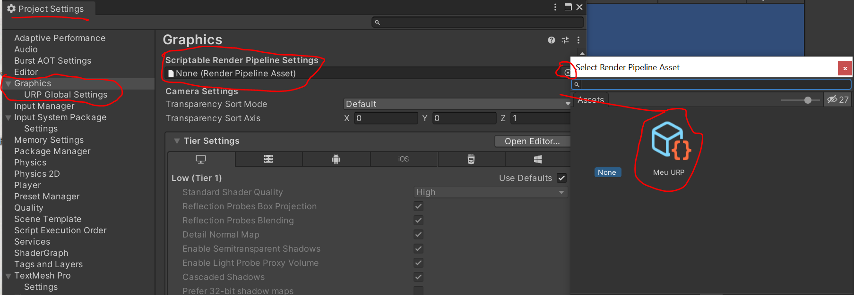Toggle Reflection Probes Box Projection checkbox

418,206
